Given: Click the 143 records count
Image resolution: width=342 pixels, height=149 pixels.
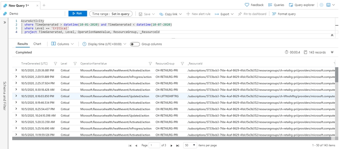Looking at the screenshot, I should (315, 52).
